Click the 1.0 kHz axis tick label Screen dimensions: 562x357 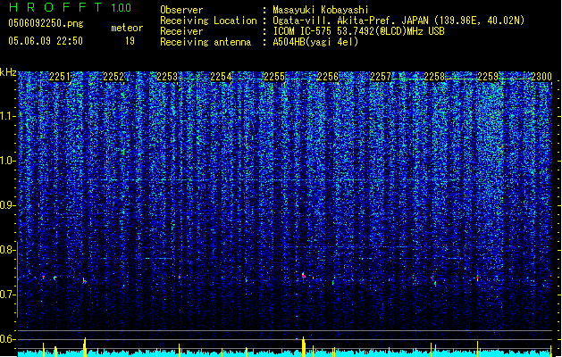[x=8, y=161]
